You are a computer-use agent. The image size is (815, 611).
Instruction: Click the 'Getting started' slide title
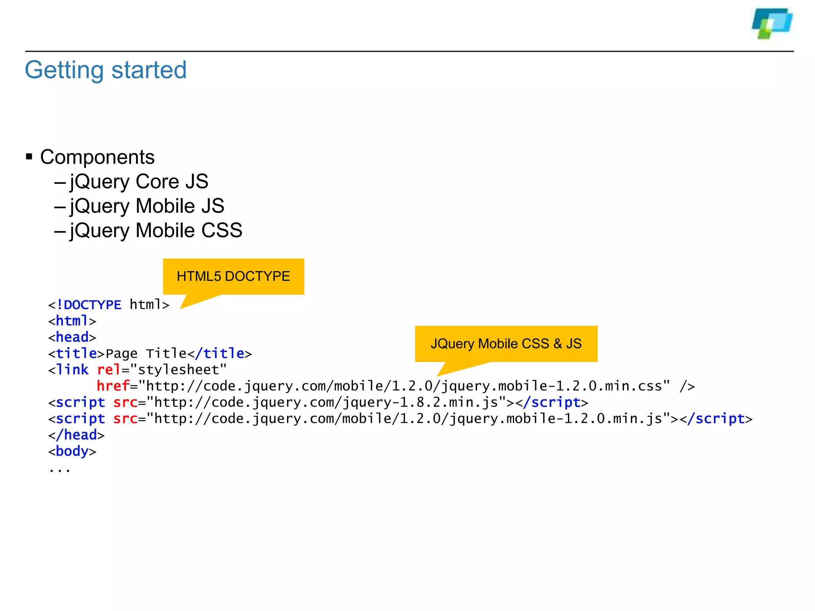106,70
